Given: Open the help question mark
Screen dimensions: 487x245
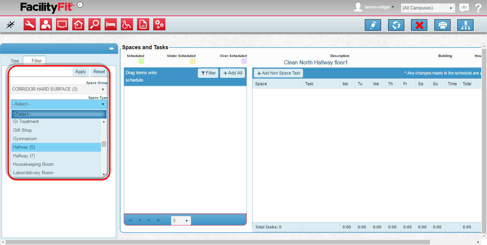Looking at the screenshot, I should (478, 8).
